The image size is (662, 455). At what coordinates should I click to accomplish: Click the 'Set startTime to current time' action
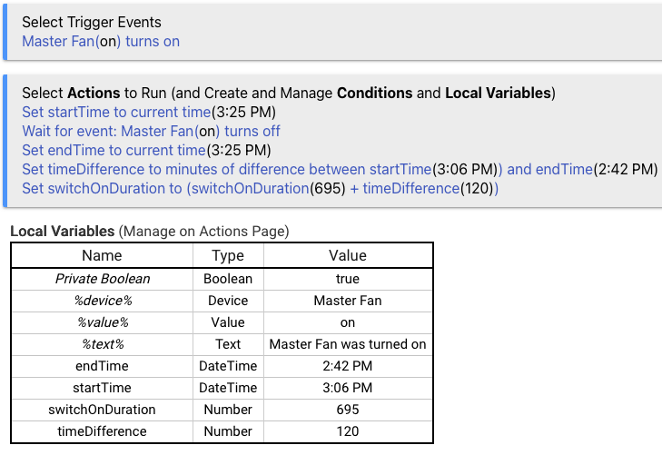[149, 112]
